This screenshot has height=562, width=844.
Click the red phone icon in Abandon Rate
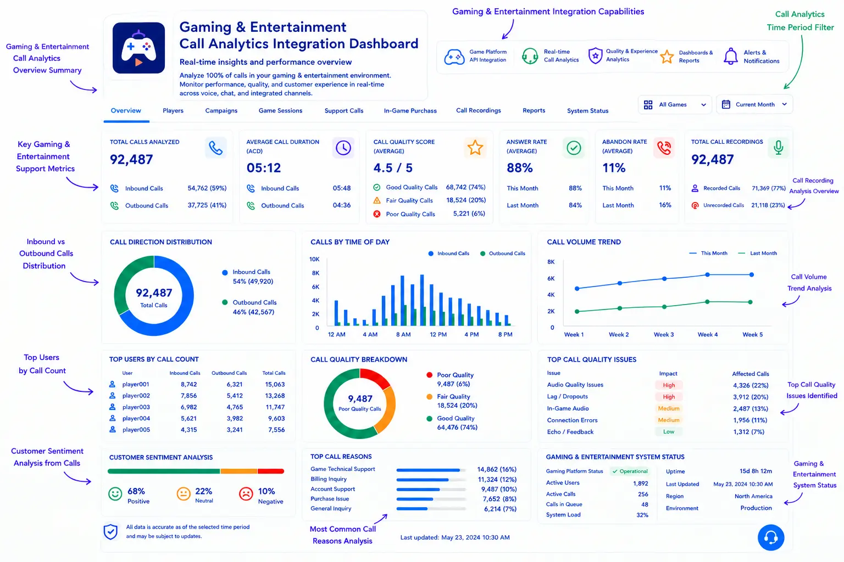[x=664, y=148]
